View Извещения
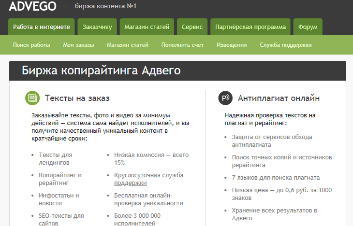 232,45
